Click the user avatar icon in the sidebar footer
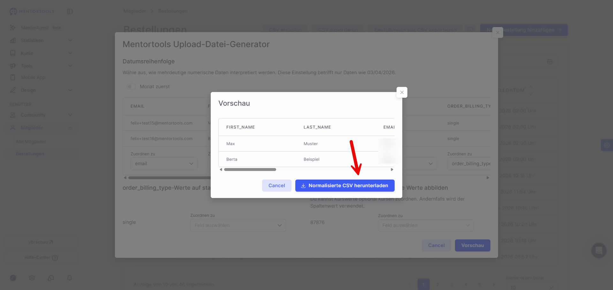 [13, 278]
